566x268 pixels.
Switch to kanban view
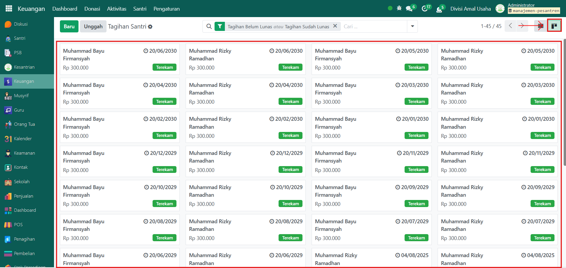(554, 26)
